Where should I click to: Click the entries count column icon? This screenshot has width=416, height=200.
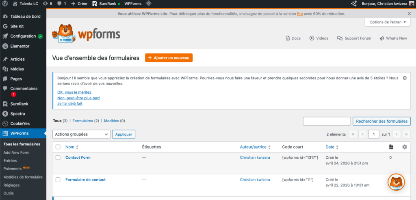[390, 147]
